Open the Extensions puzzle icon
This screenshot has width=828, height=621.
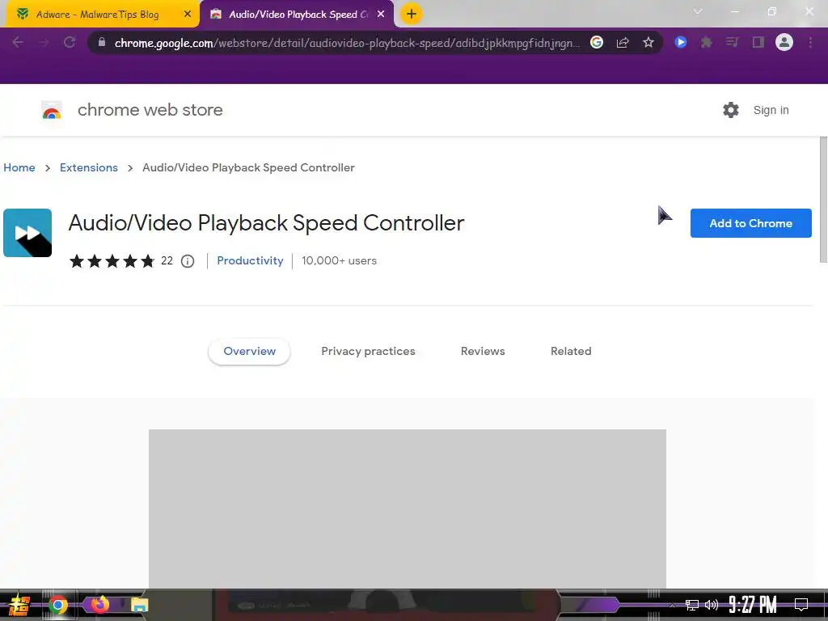(706, 42)
